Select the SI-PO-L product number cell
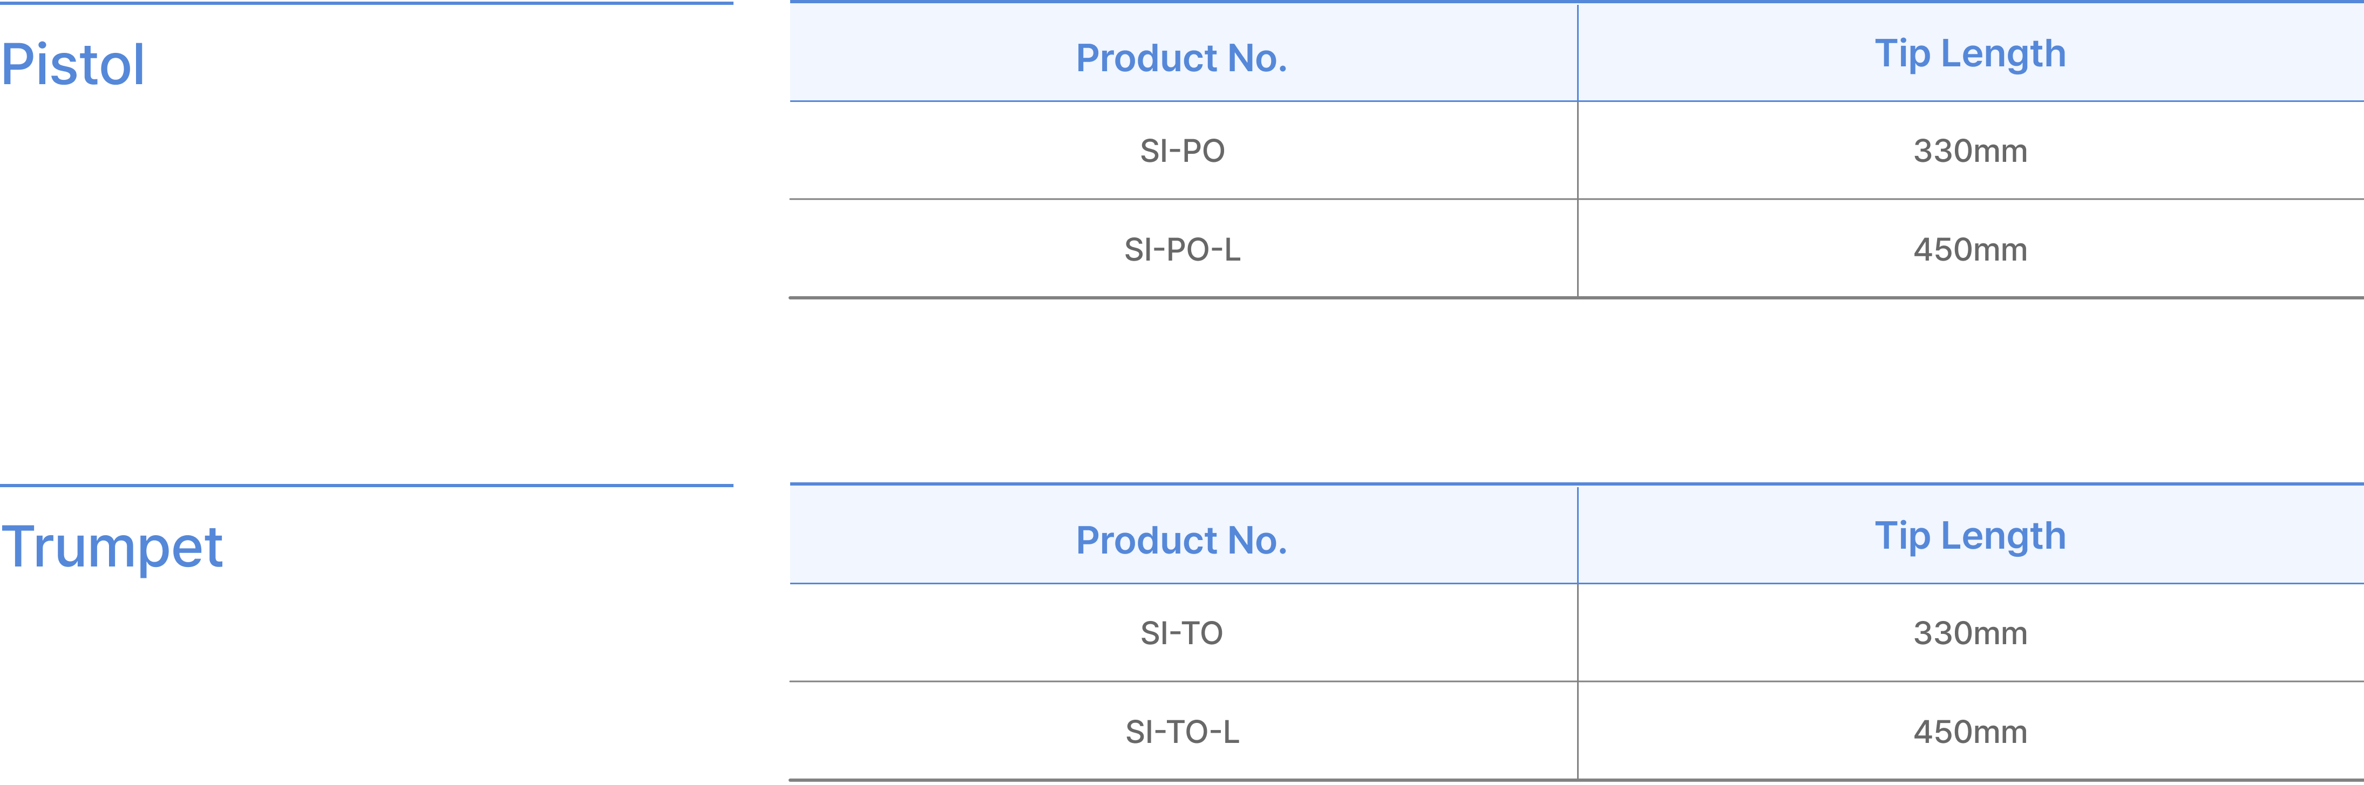 pyautogui.click(x=1182, y=249)
